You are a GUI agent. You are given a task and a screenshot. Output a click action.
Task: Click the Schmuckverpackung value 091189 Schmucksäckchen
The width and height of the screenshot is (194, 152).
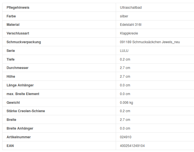coord(150,42)
